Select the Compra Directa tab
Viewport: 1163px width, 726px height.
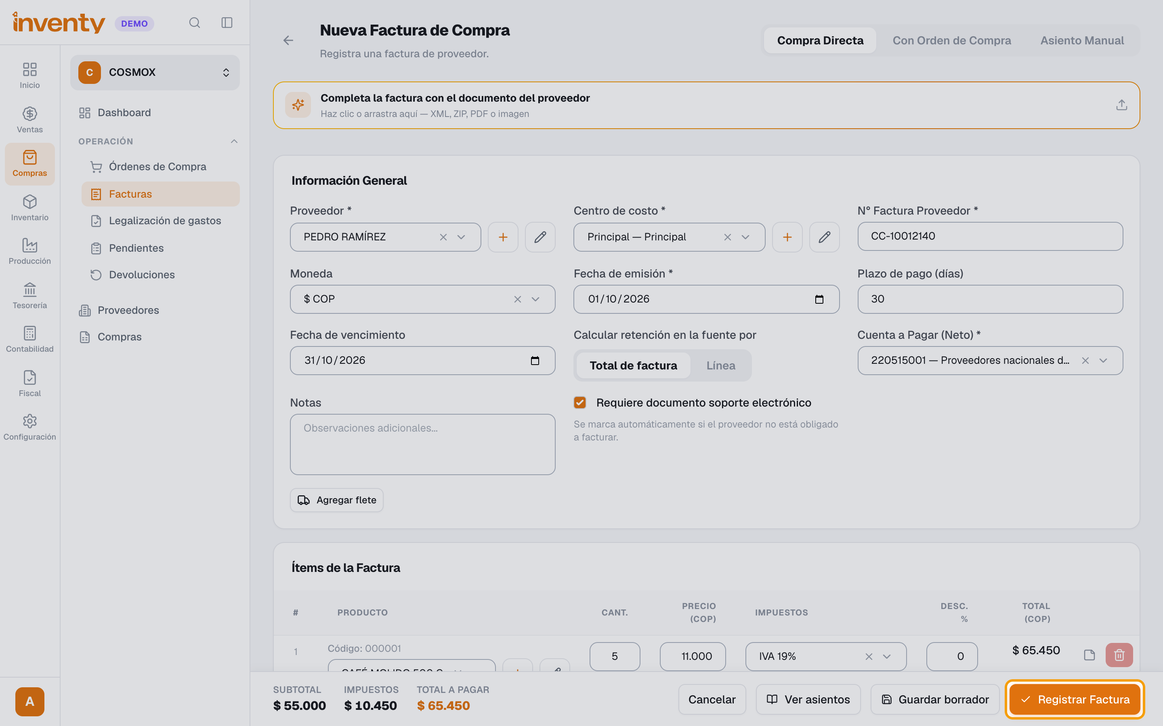820,40
